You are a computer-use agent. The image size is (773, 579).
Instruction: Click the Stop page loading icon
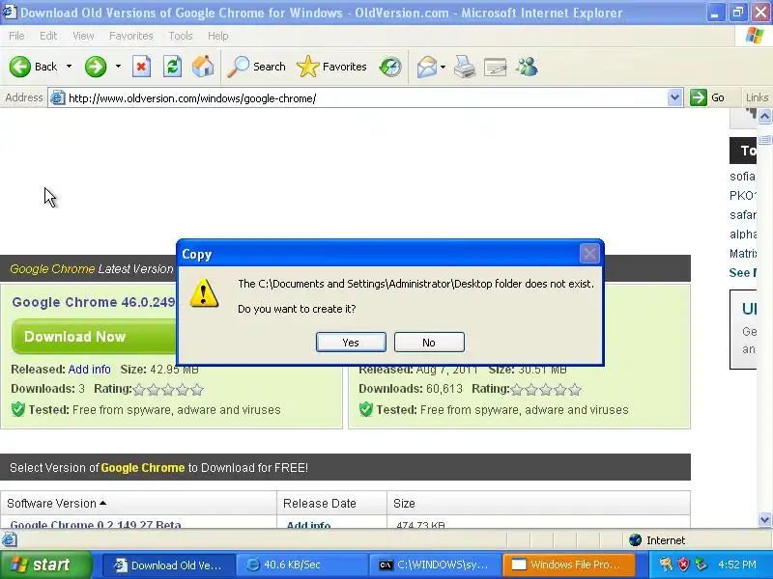[x=141, y=67]
